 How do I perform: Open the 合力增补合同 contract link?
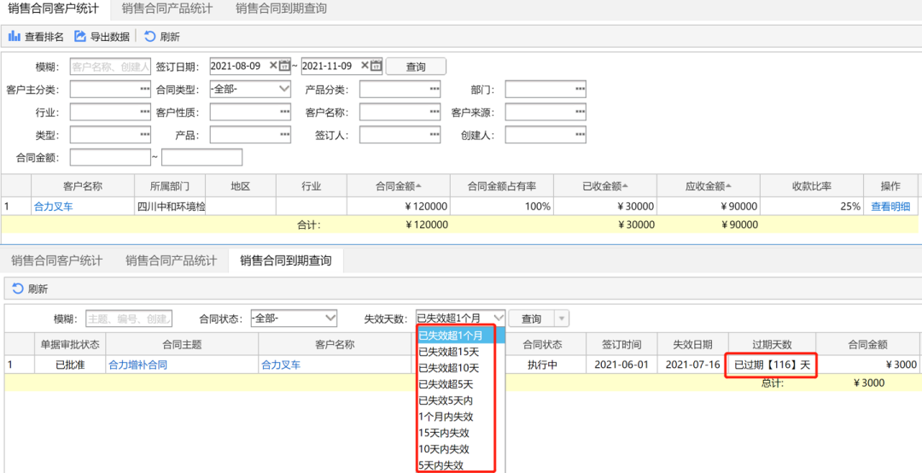[x=137, y=365]
